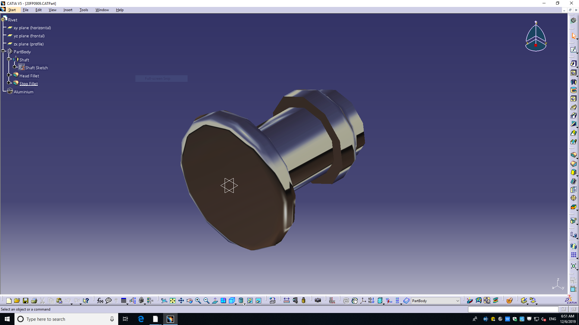Screen dimensions: 579x325
Task: Open the Insert menu
Action: (x=68, y=10)
